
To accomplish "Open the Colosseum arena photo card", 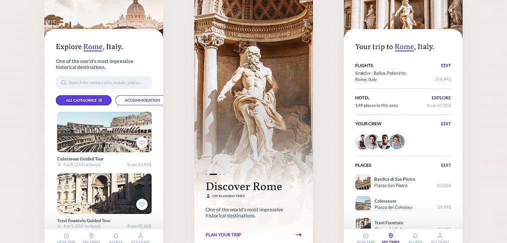I will point(104,132).
